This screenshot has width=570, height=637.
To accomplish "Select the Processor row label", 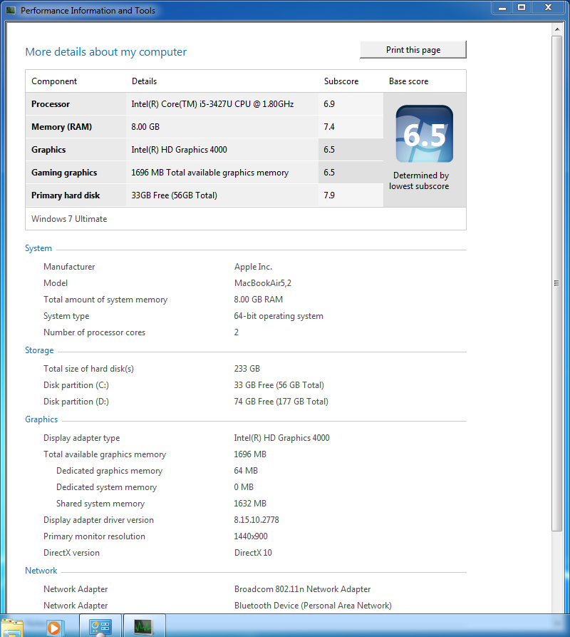I will coord(51,104).
